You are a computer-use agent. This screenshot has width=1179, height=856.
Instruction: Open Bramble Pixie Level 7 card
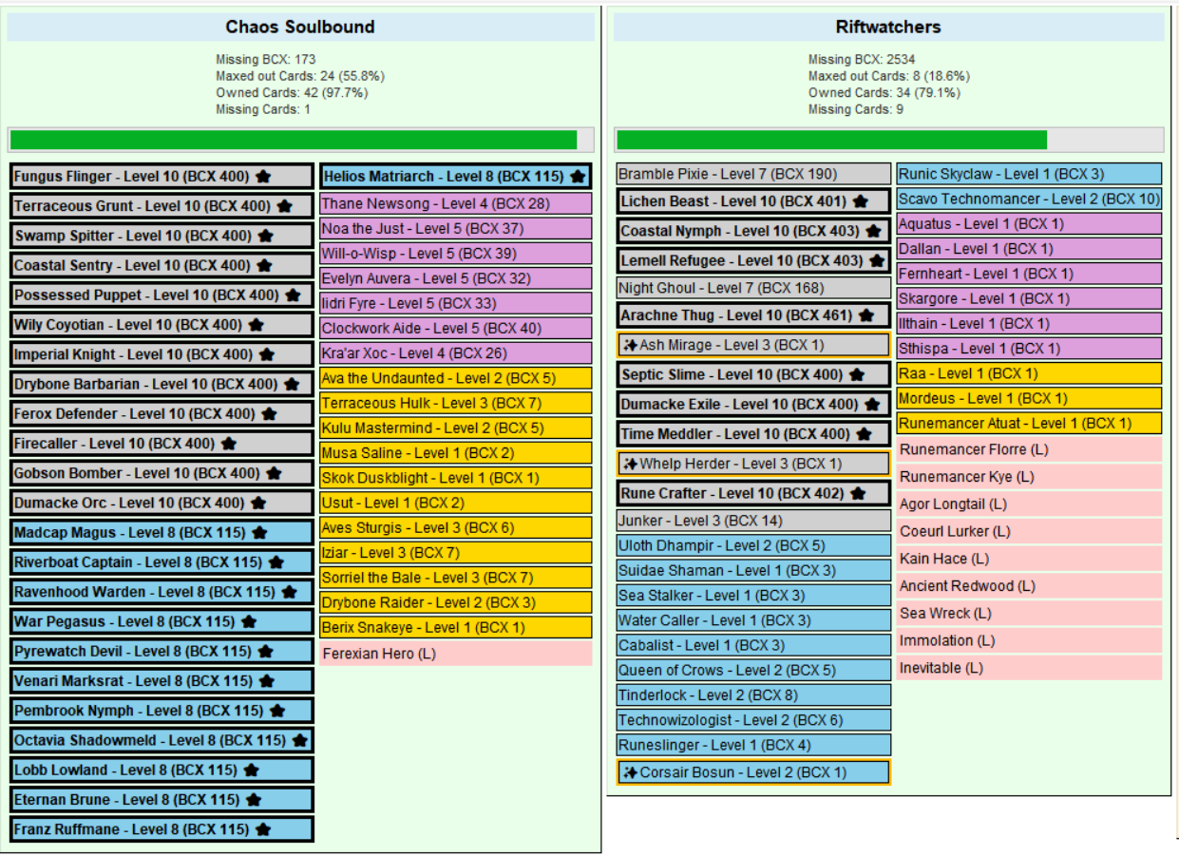(754, 174)
